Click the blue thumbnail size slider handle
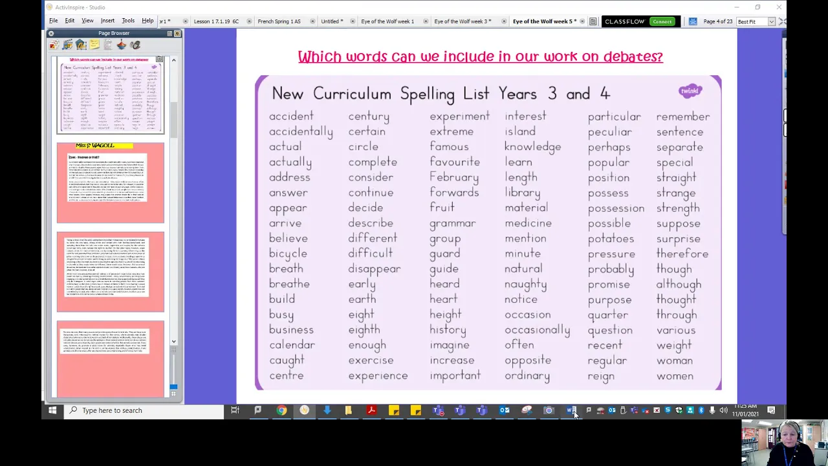Screen dimensions: 828x466 173,387
